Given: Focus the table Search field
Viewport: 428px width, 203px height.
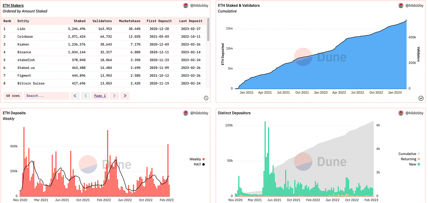Looking at the screenshot, I should point(46,96).
